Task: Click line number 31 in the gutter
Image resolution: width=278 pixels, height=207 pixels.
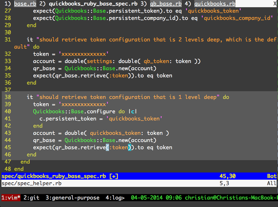Action: click(x=8, y=40)
